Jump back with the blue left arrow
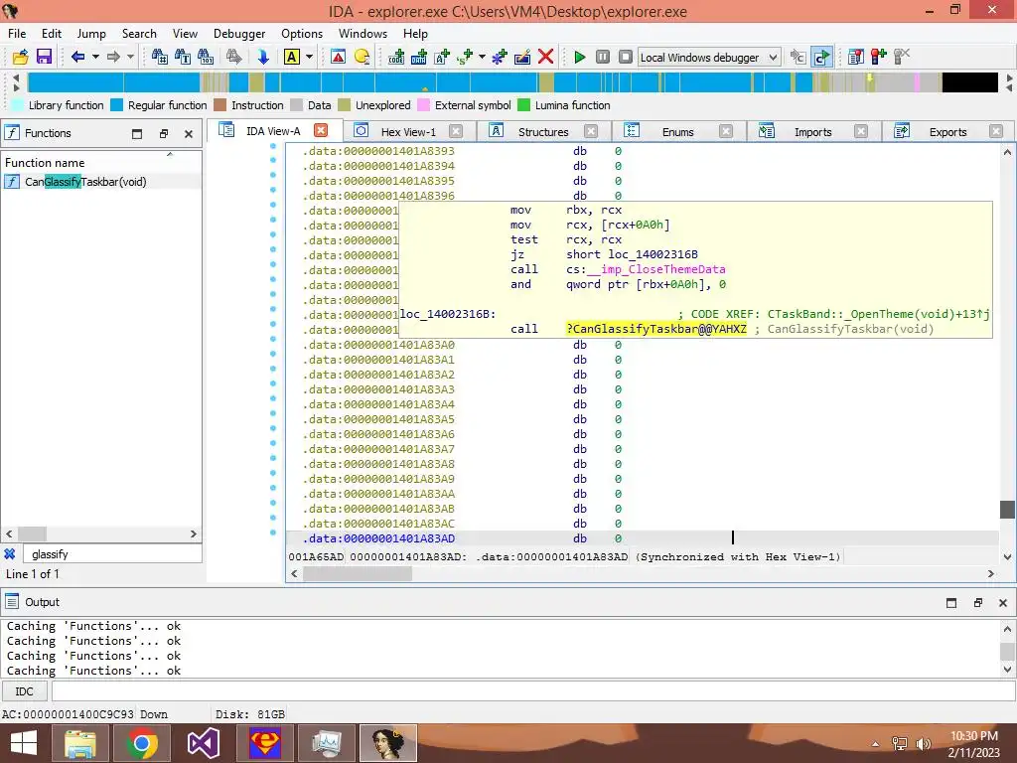 point(77,57)
